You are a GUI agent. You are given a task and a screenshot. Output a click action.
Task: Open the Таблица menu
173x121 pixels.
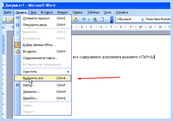pos(93,12)
